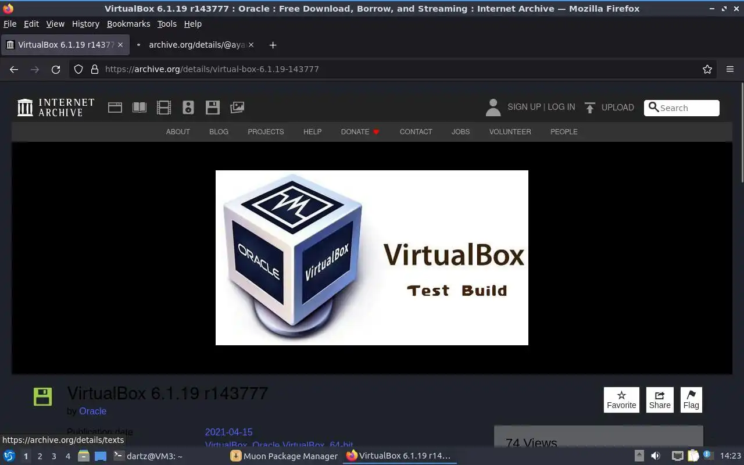Viewport: 744px width, 465px height.
Task: Switch to workspace 2 in taskbar
Action: [x=40, y=456]
